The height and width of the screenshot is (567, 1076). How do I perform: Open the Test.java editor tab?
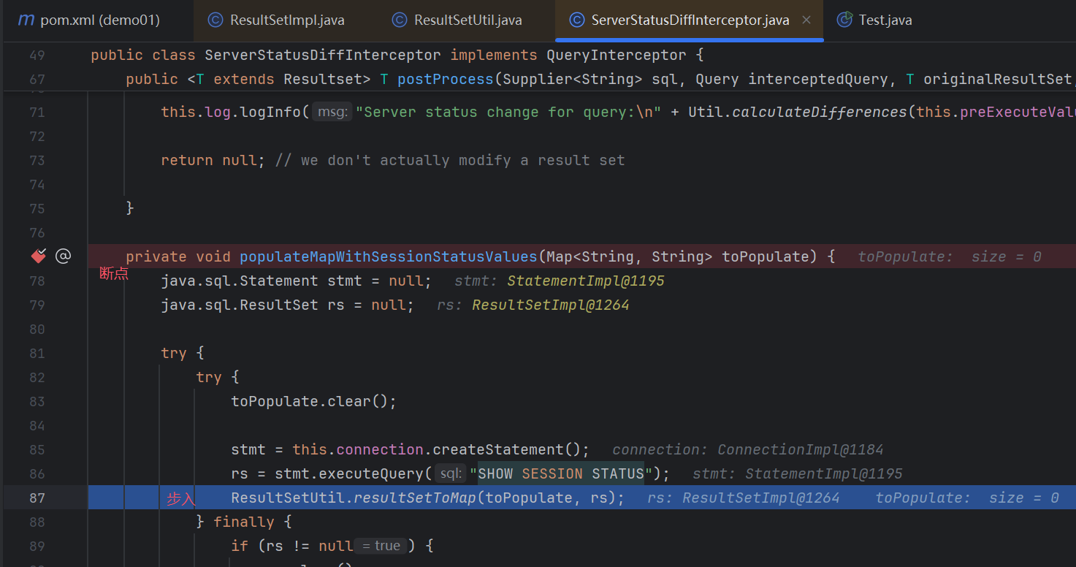coord(885,20)
